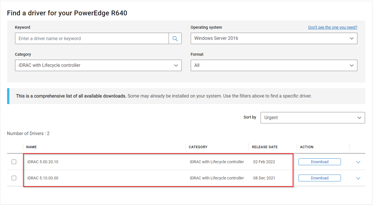Open the Category dropdown
Screen dimensions: 373x205
[98, 65]
